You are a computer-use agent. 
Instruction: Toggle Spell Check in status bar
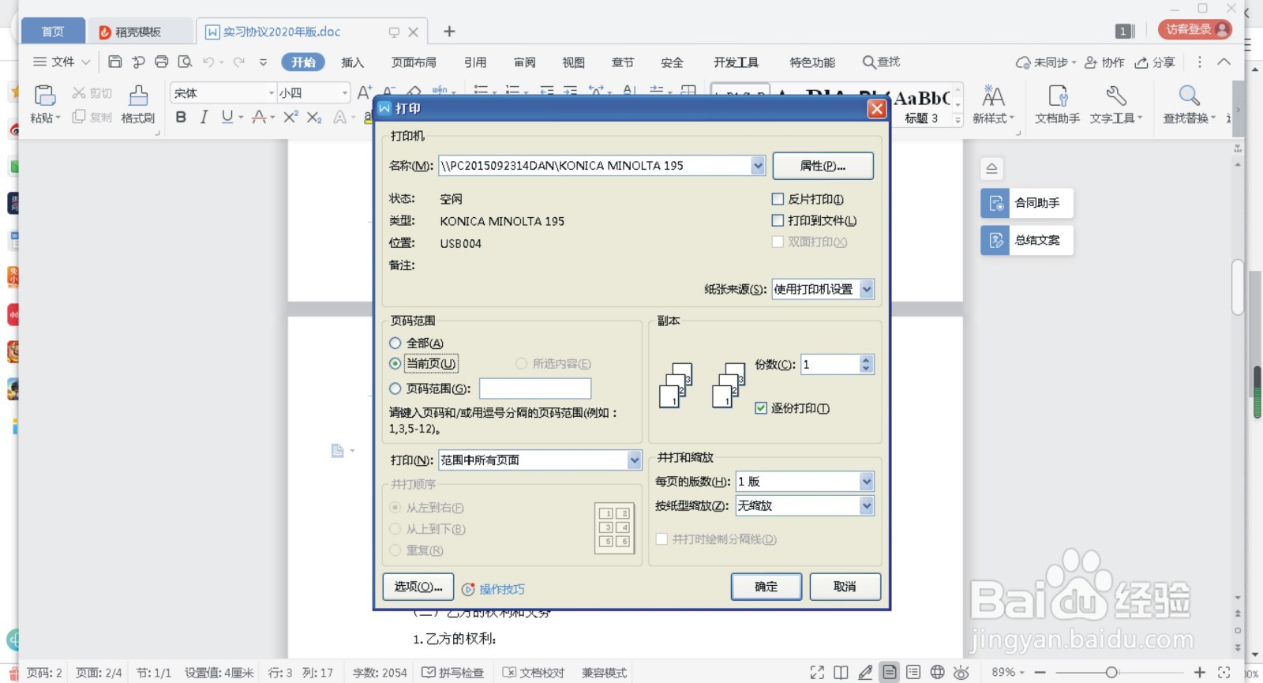(452, 673)
